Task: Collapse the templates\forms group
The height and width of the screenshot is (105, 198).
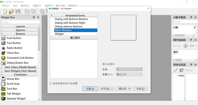Action: coord(52,15)
